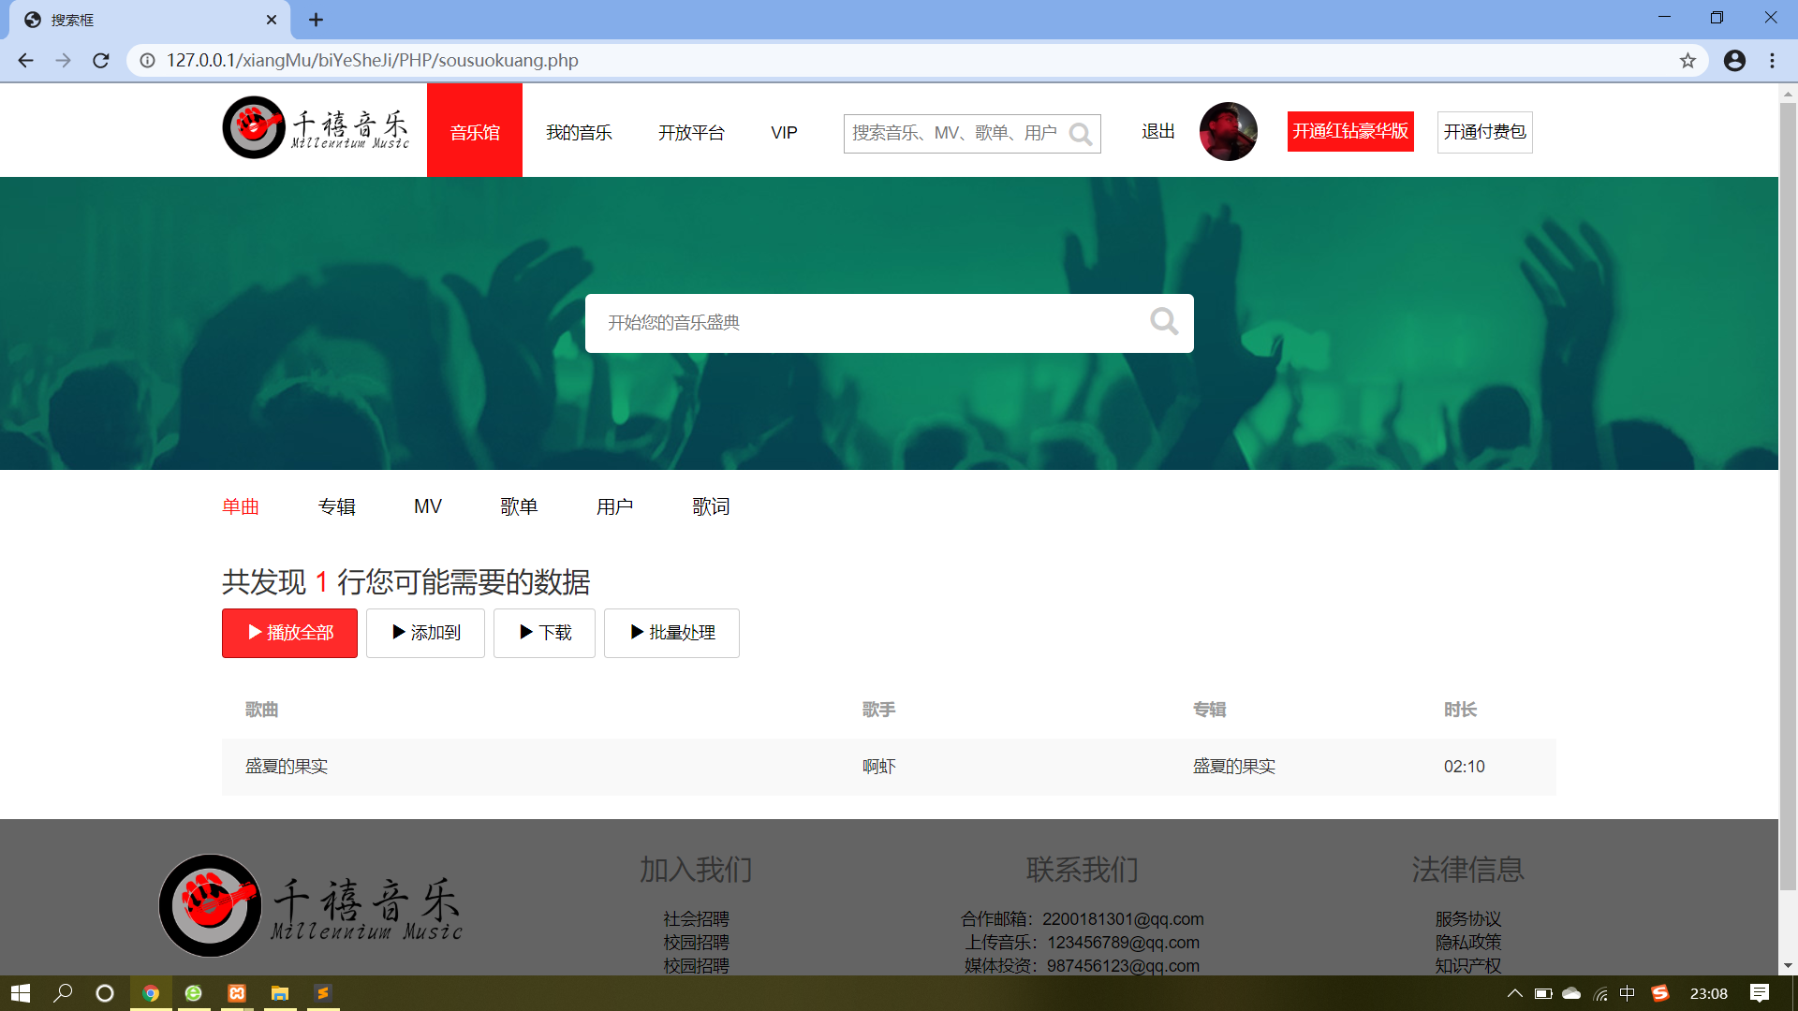Click the 退出 logout link
Image resolution: width=1798 pixels, height=1011 pixels.
[1157, 131]
